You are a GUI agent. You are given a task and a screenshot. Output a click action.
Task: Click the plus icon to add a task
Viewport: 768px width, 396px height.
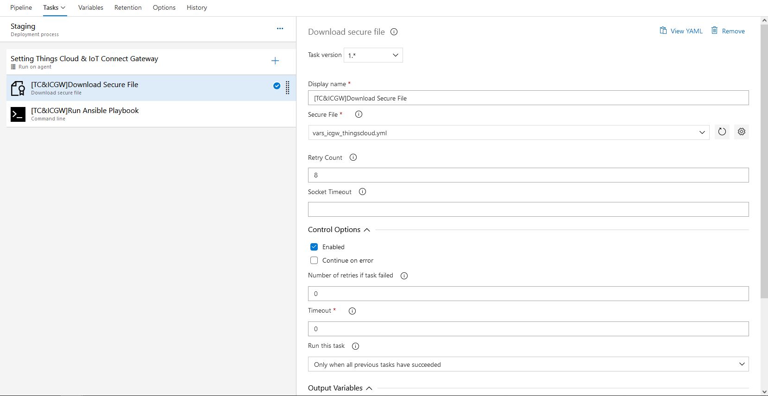pyautogui.click(x=275, y=61)
